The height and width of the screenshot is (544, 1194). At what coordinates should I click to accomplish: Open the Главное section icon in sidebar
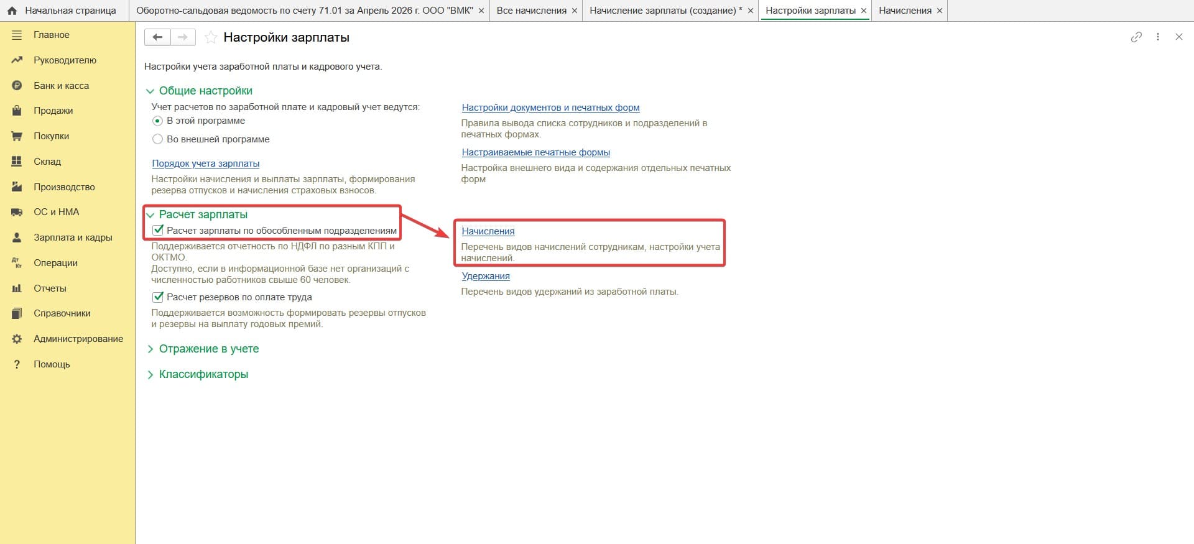pyautogui.click(x=17, y=35)
